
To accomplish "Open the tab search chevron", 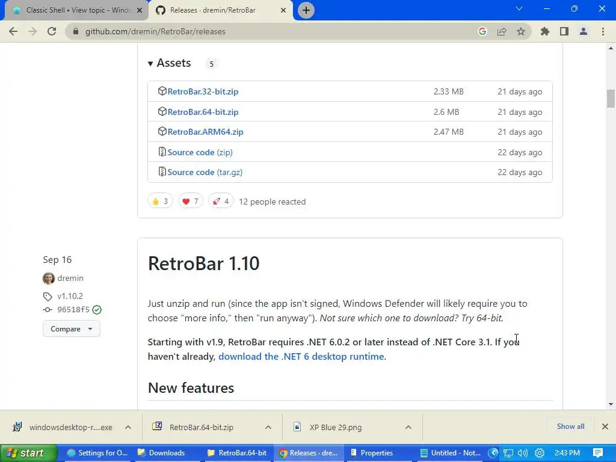I will pyautogui.click(x=519, y=8).
